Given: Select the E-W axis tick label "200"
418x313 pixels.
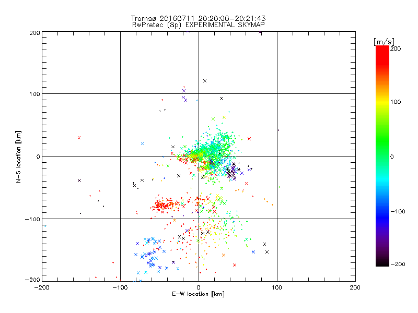Looking at the screenshot, I should (355, 287).
